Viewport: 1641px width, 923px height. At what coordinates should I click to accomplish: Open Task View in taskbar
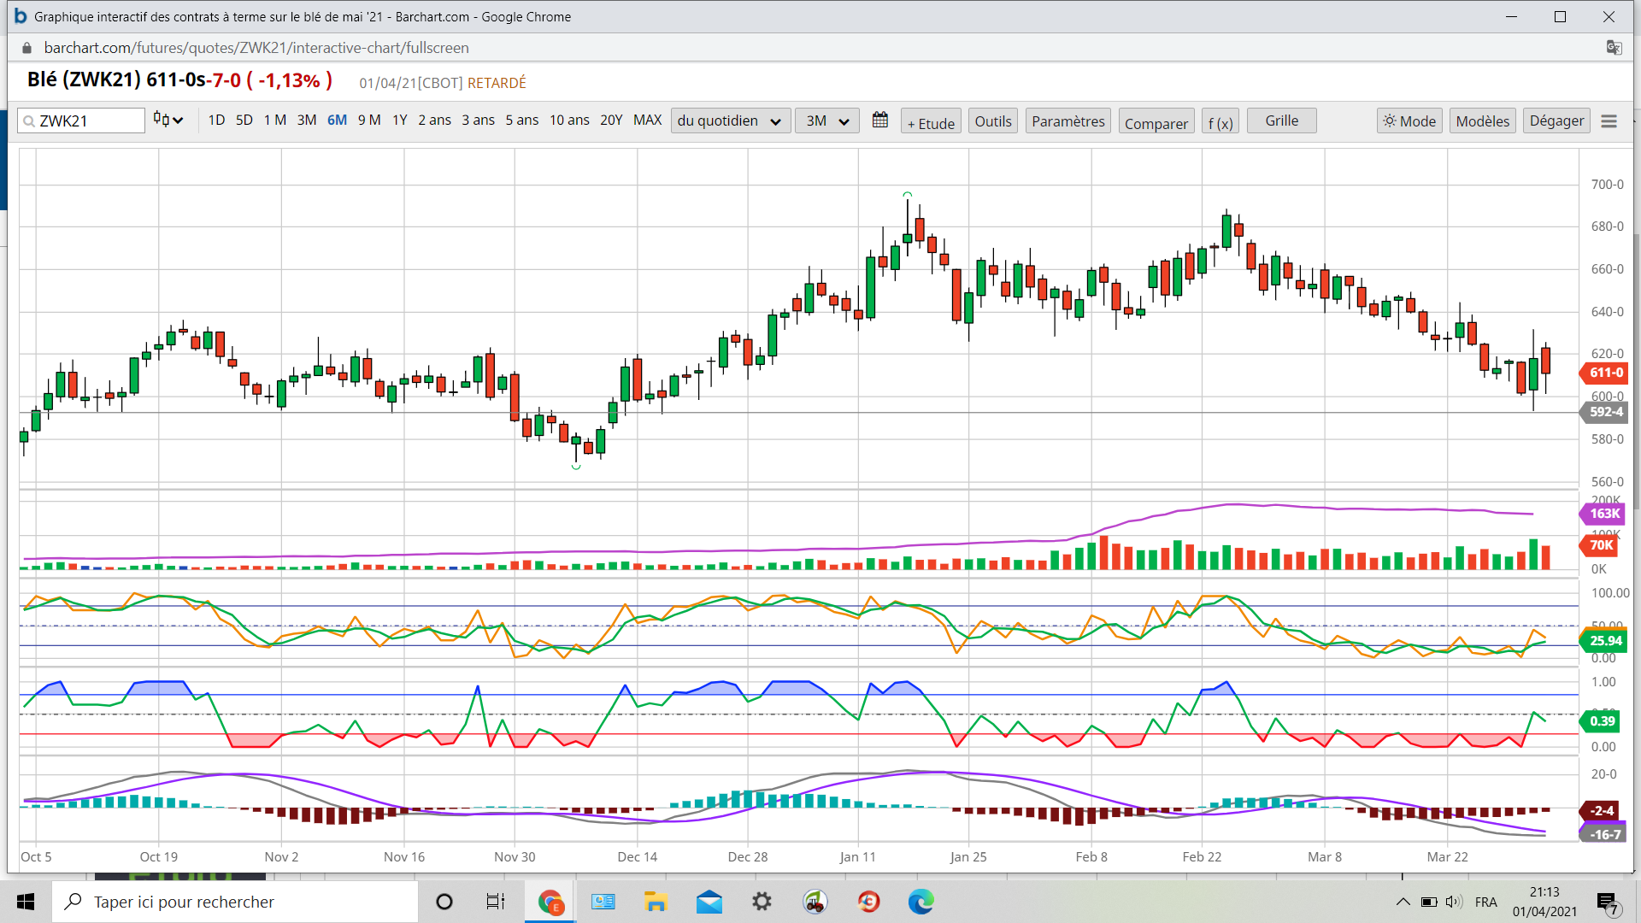pyautogui.click(x=495, y=902)
